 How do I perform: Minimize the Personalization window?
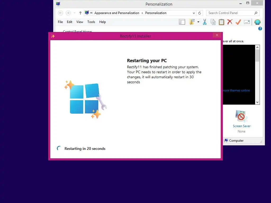click(x=240, y=3)
